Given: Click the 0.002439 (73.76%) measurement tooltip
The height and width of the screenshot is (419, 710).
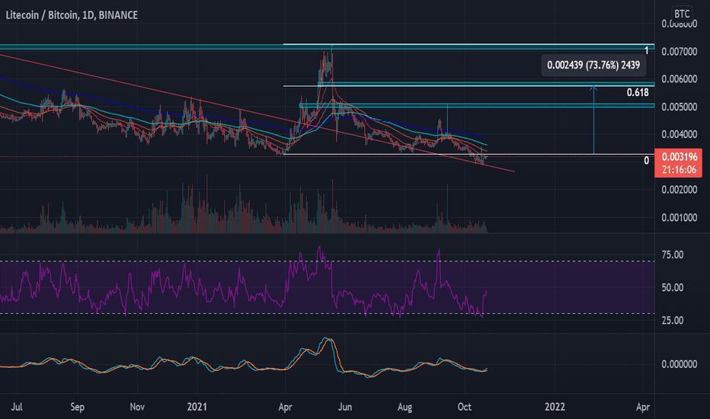Looking at the screenshot, I should pyautogui.click(x=593, y=66).
